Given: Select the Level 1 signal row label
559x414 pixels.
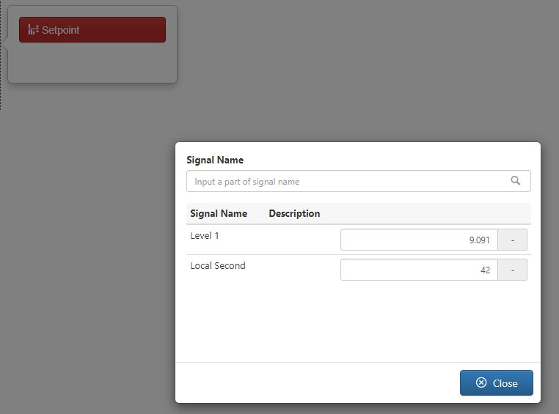Looking at the screenshot, I should [x=205, y=236].
